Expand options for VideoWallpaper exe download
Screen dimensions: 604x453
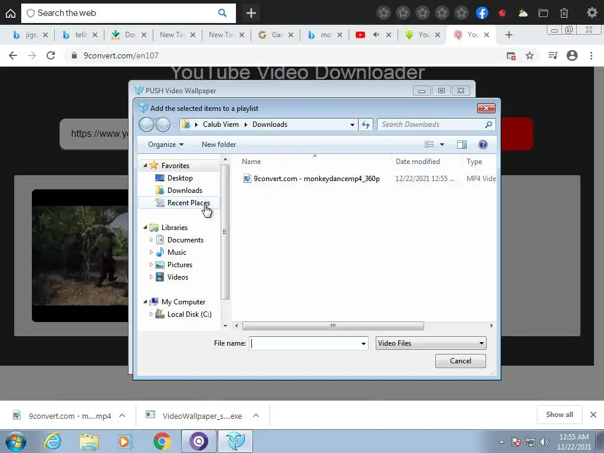(256, 415)
